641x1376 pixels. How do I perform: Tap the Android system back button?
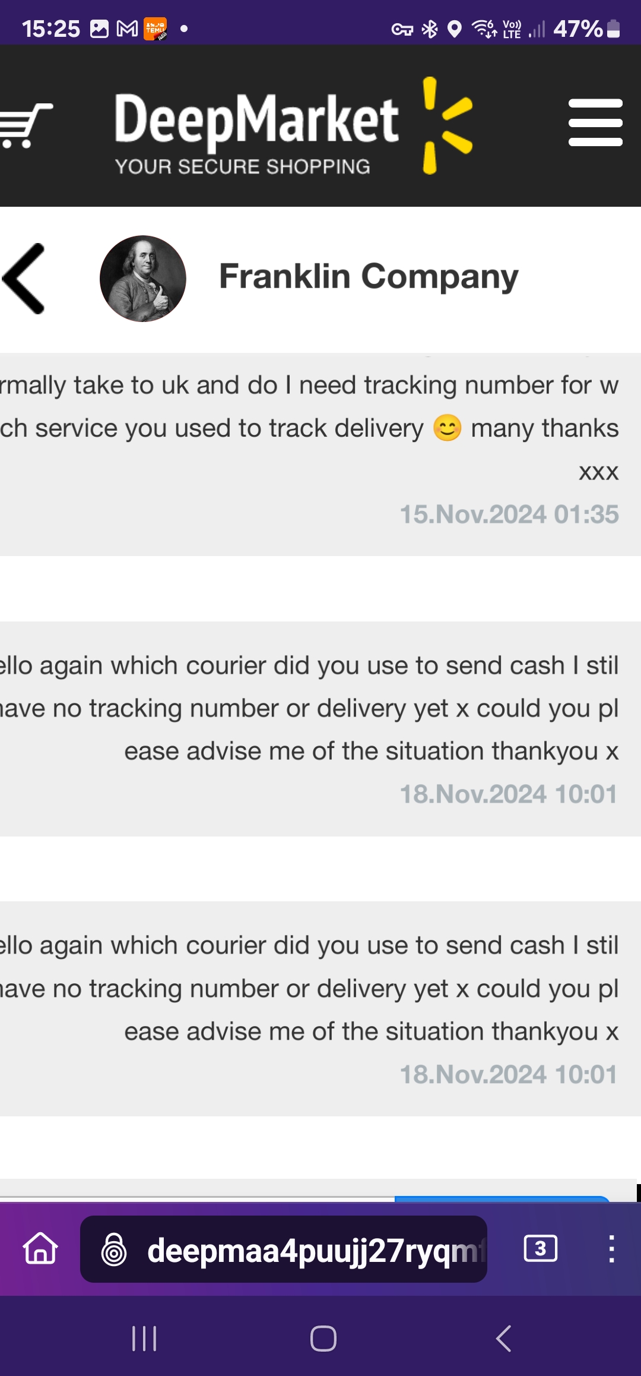[x=503, y=1339]
